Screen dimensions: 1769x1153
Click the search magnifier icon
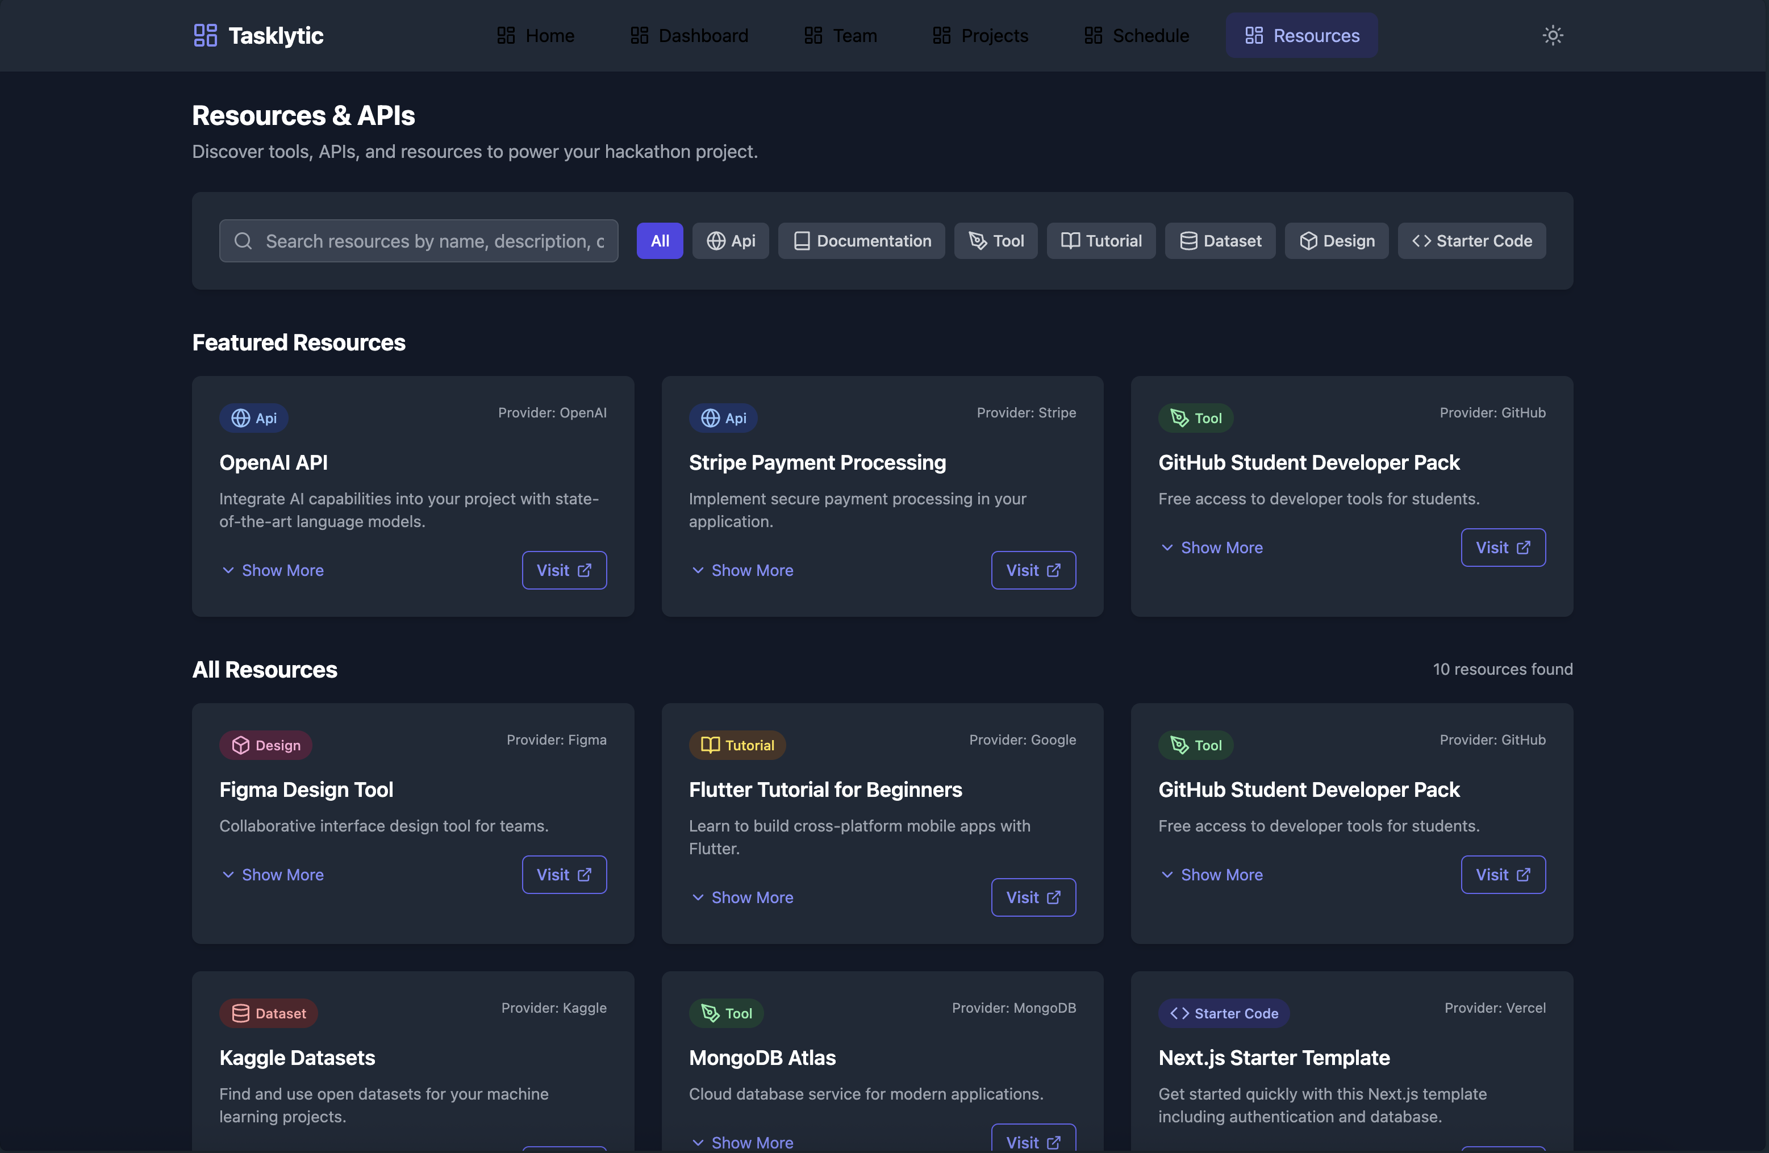[243, 241]
